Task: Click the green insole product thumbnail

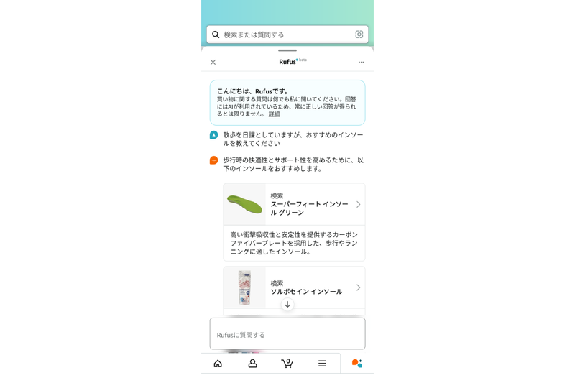Action: coord(244,205)
